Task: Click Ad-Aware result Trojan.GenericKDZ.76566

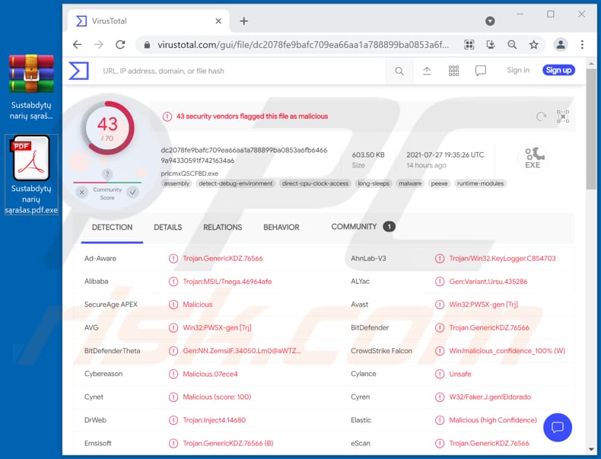Action: point(223,259)
